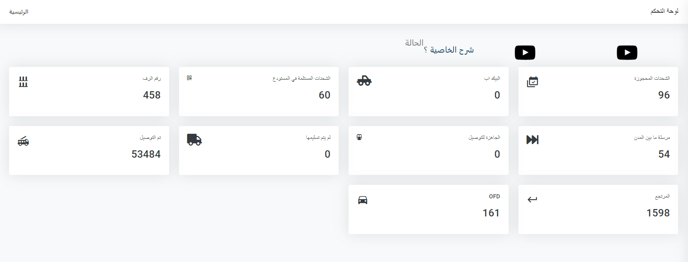Click the train icon on الجاهزة للتوصيل card
The width and height of the screenshot is (688, 262).
point(359,137)
